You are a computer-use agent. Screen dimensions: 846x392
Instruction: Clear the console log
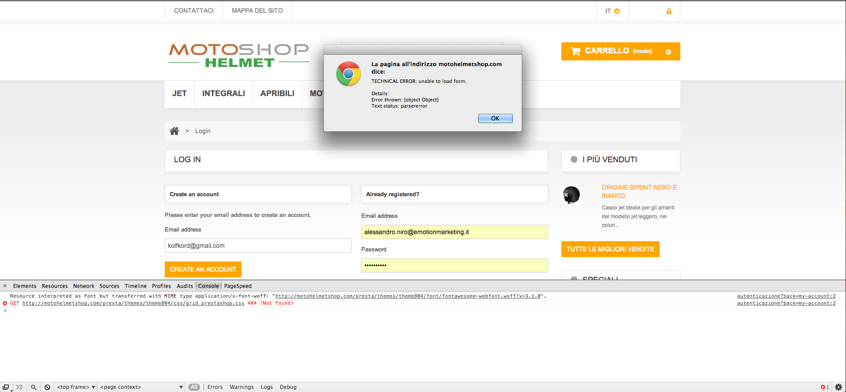click(x=47, y=387)
